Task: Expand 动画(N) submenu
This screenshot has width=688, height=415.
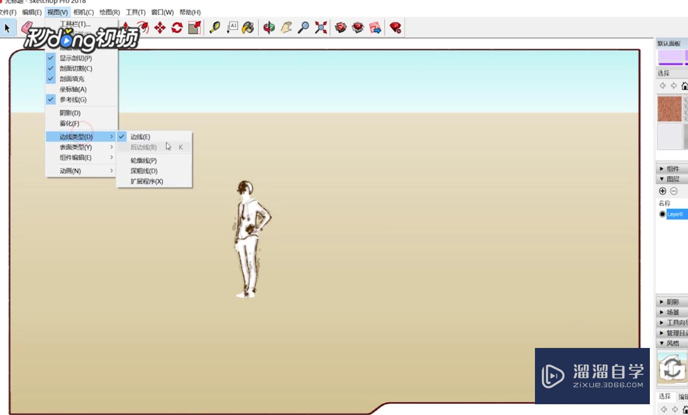Action: [x=82, y=171]
